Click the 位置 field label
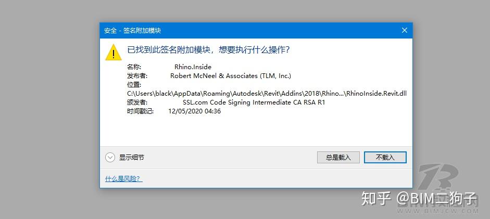The width and height of the screenshot is (490, 219). 134,84
